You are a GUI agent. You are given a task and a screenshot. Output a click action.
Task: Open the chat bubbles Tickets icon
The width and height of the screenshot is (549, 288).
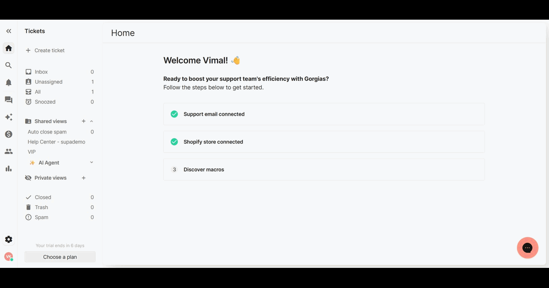coord(8,100)
